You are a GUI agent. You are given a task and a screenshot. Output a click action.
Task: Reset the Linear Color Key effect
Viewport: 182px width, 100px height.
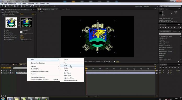coord(22,14)
